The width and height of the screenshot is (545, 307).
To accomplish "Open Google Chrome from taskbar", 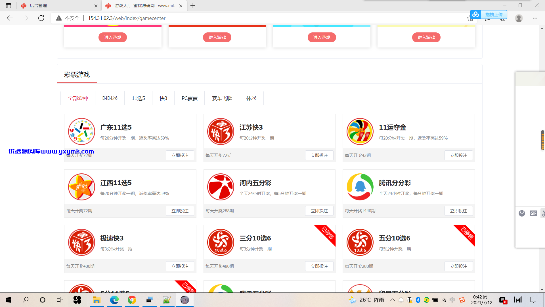I will tap(132, 300).
